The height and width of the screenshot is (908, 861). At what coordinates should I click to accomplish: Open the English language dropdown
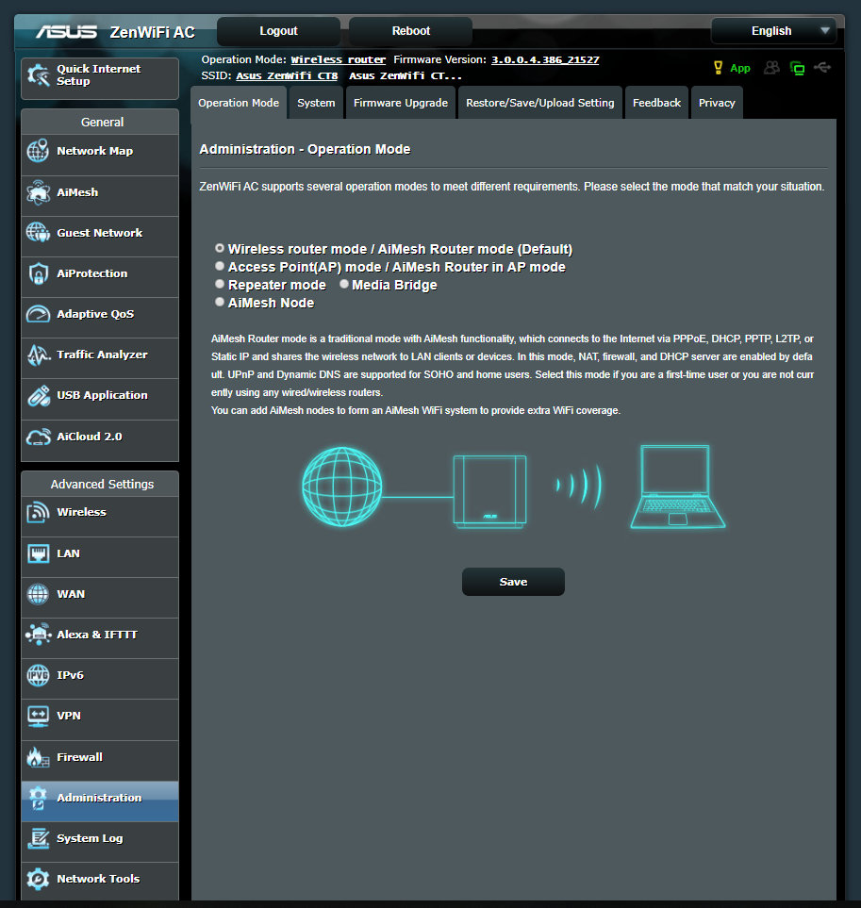(773, 31)
